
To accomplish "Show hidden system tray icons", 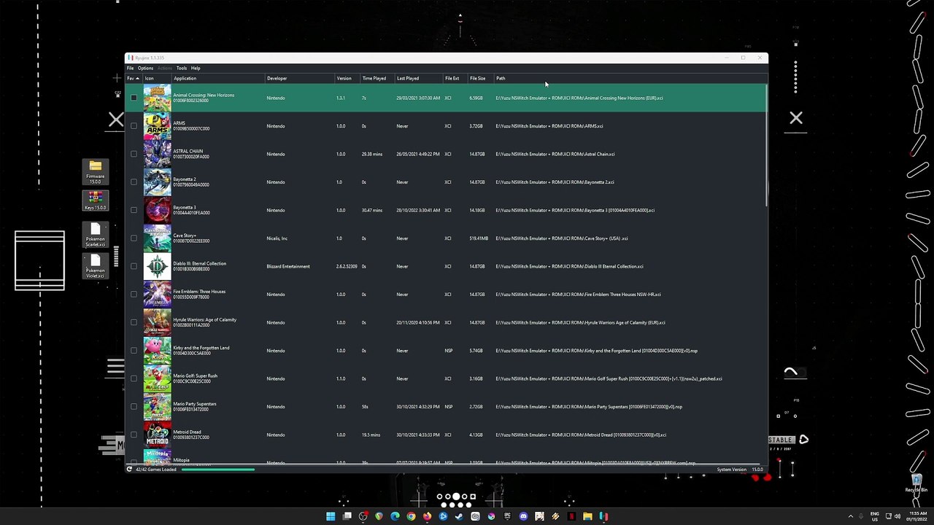I will tap(850, 516).
